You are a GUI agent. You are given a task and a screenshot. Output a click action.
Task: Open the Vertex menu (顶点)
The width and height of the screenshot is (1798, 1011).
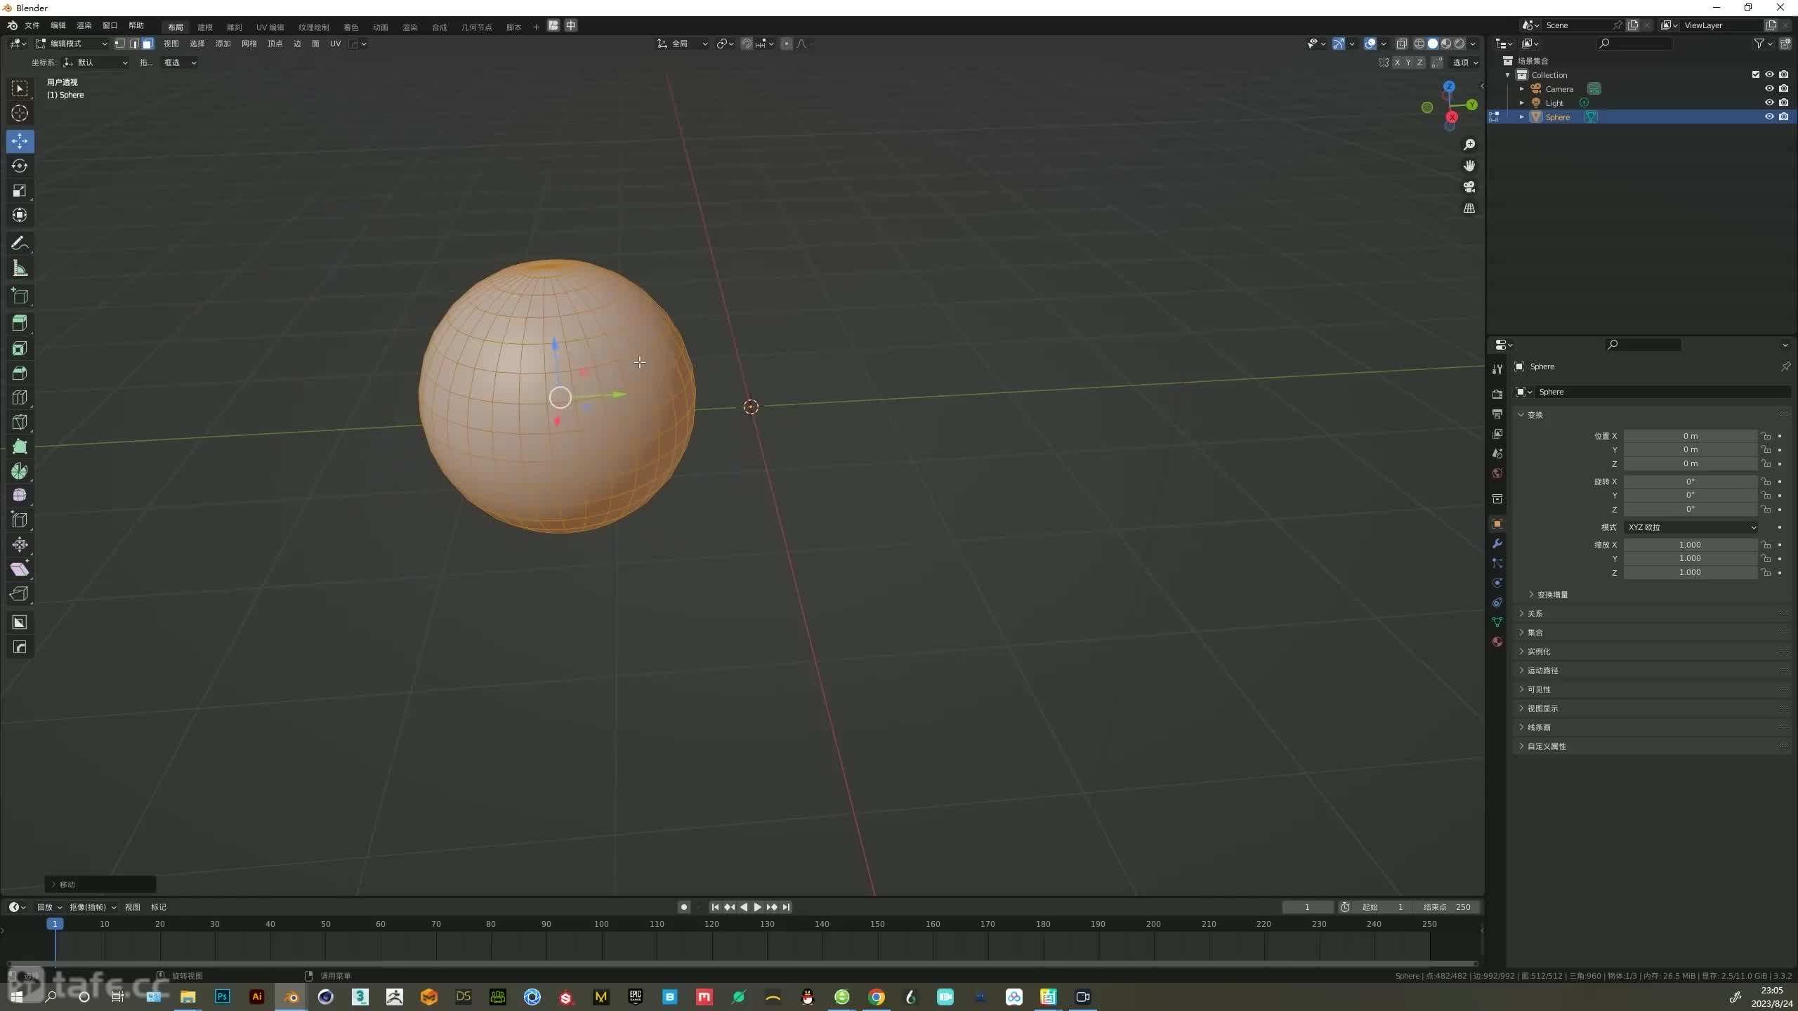[x=275, y=44]
